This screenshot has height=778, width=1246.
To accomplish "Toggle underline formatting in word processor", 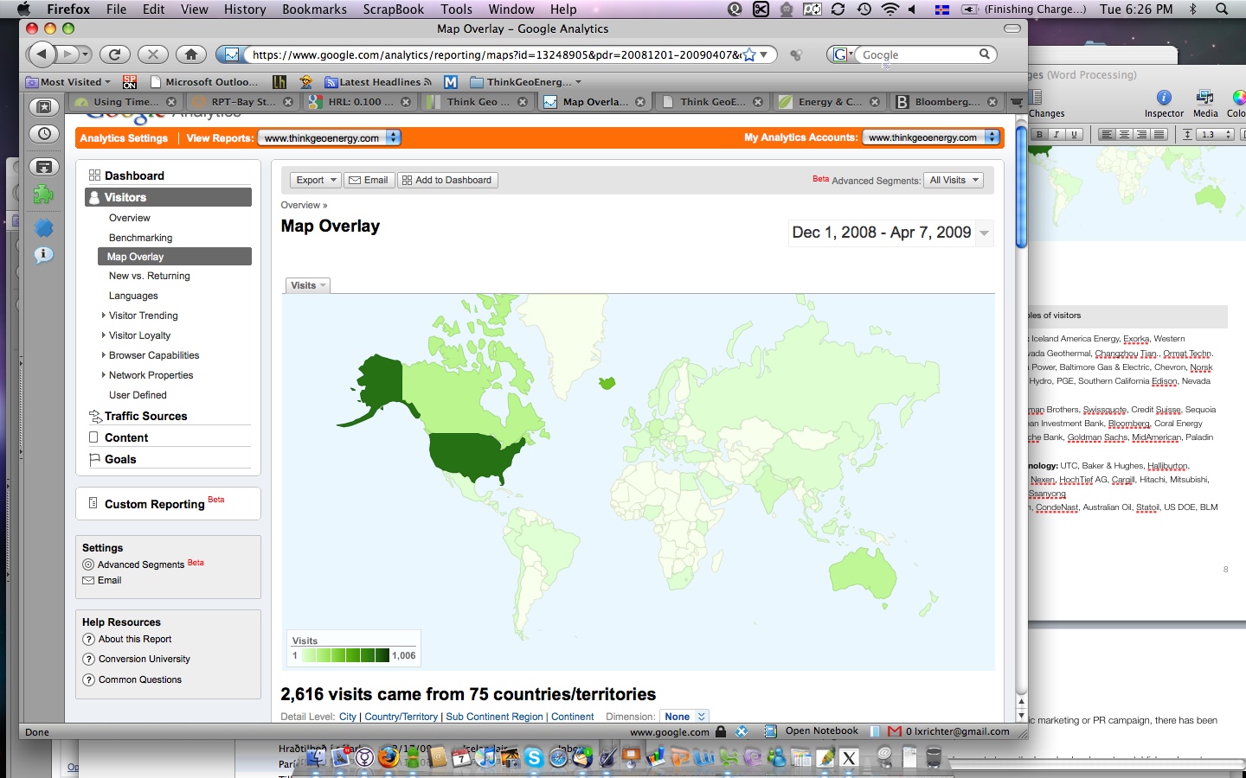I will coord(1074,135).
